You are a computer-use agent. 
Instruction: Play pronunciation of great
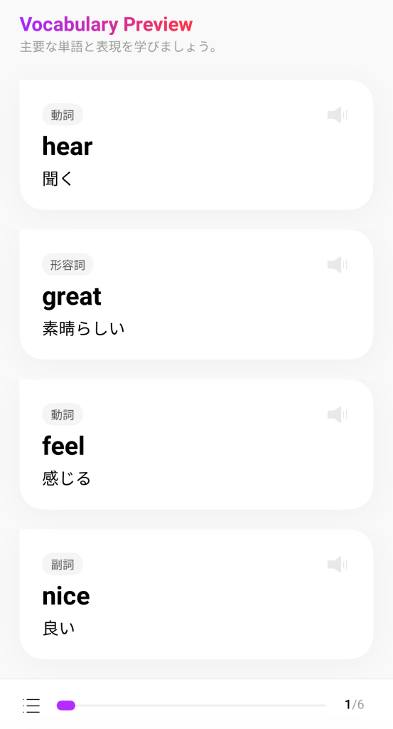click(x=338, y=265)
